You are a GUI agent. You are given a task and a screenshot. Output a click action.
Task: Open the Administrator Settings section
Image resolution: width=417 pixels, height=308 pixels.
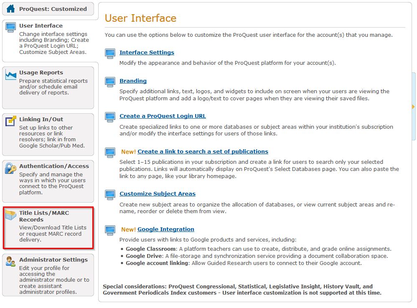click(x=53, y=260)
